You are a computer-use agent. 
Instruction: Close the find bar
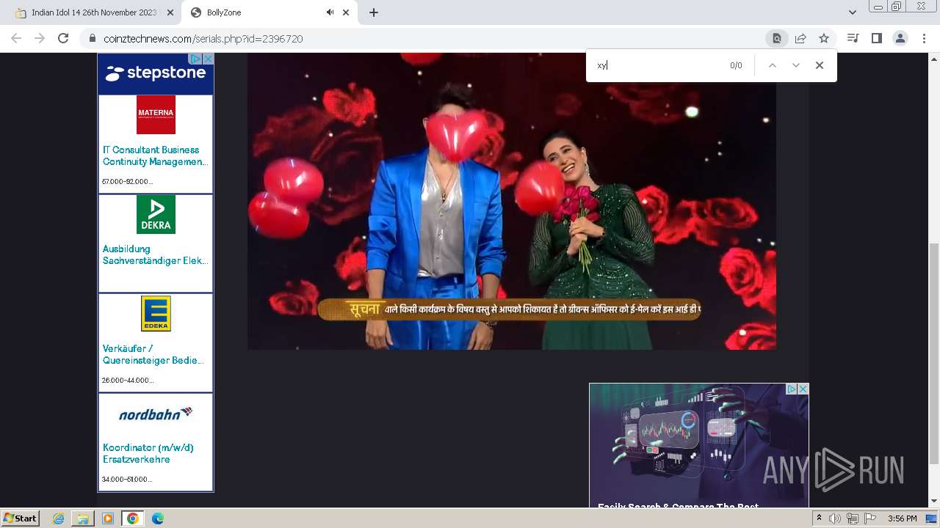tap(820, 65)
